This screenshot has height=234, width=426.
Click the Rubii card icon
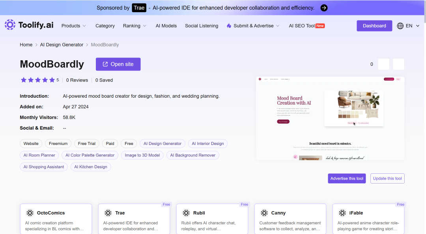pos(186,213)
